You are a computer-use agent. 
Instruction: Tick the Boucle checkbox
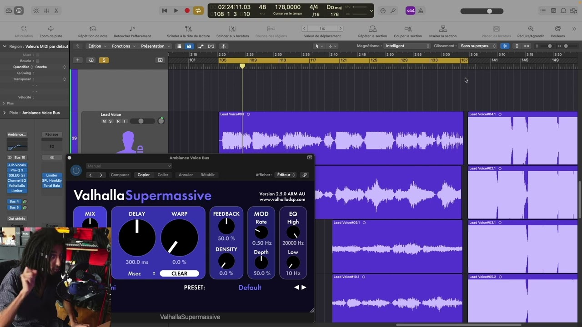click(x=37, y=61)
